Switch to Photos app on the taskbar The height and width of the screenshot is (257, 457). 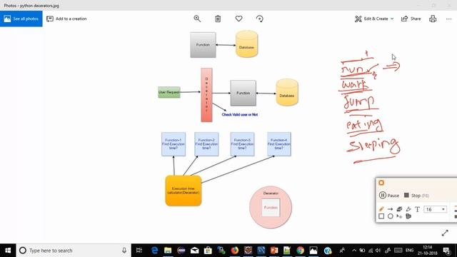pyautogui.click(x=313, y=251)
